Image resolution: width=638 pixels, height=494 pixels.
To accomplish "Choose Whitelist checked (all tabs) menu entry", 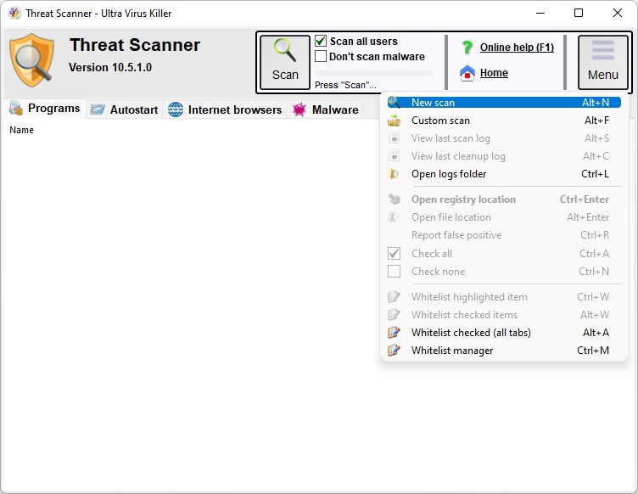I will (471, 333).
